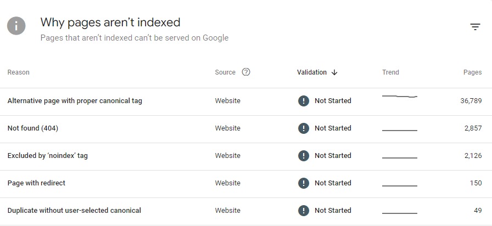
Task: Click the Pages column header
Action: pos(472,72)
